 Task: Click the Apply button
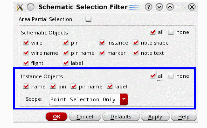[155, 117]
